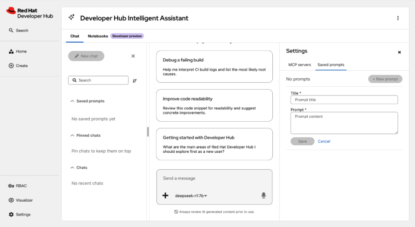Click the Send a message text area
Screen dimensions: 415x227
(x=214, y=178)
